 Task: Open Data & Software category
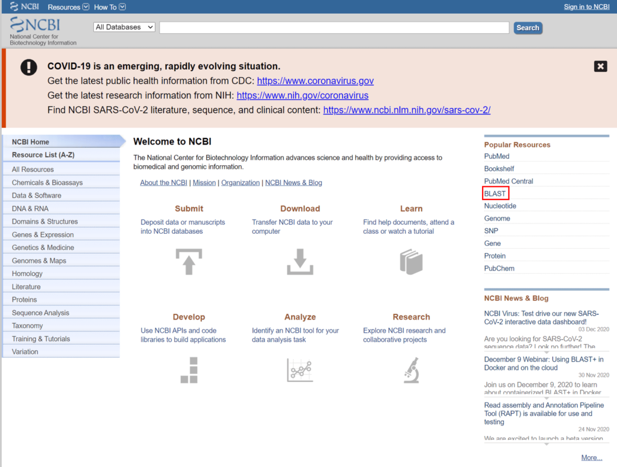(x=61, y=195)
